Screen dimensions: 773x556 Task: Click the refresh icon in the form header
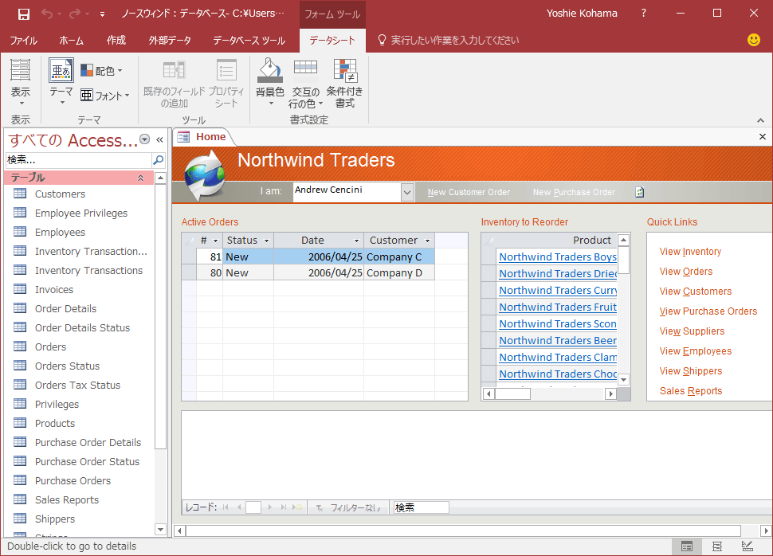(639, 192)
